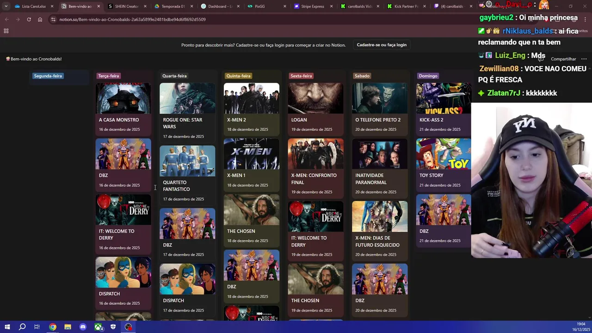Open the TOY STORY card thumbnail
The image size is (592, 333).
click(x=443, y=154)
